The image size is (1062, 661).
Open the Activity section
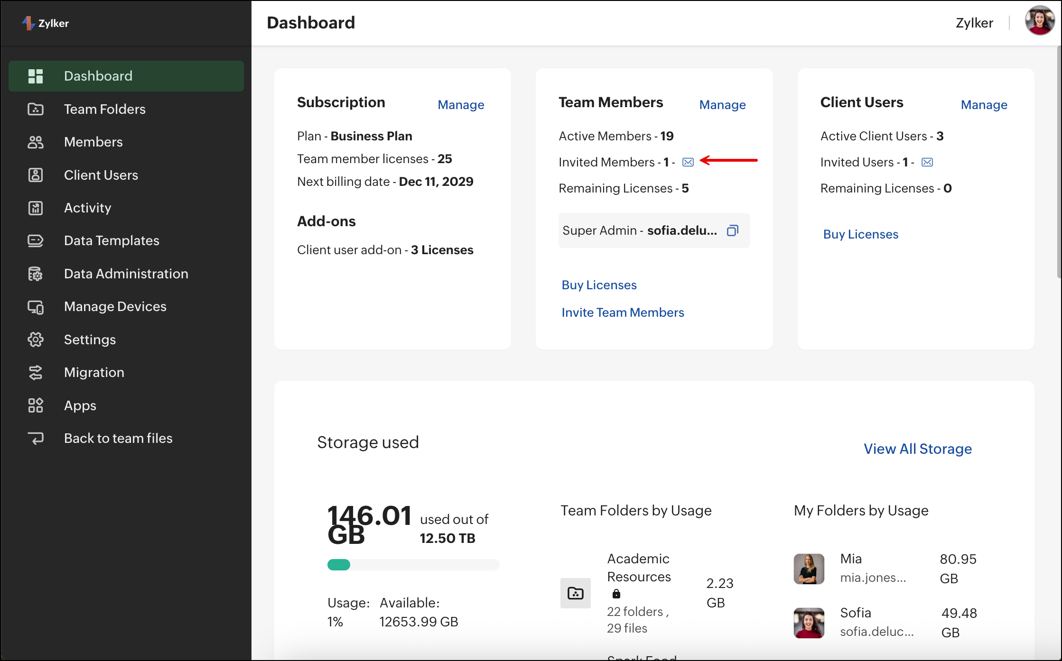pyautogui.click(x=87, y=208)
